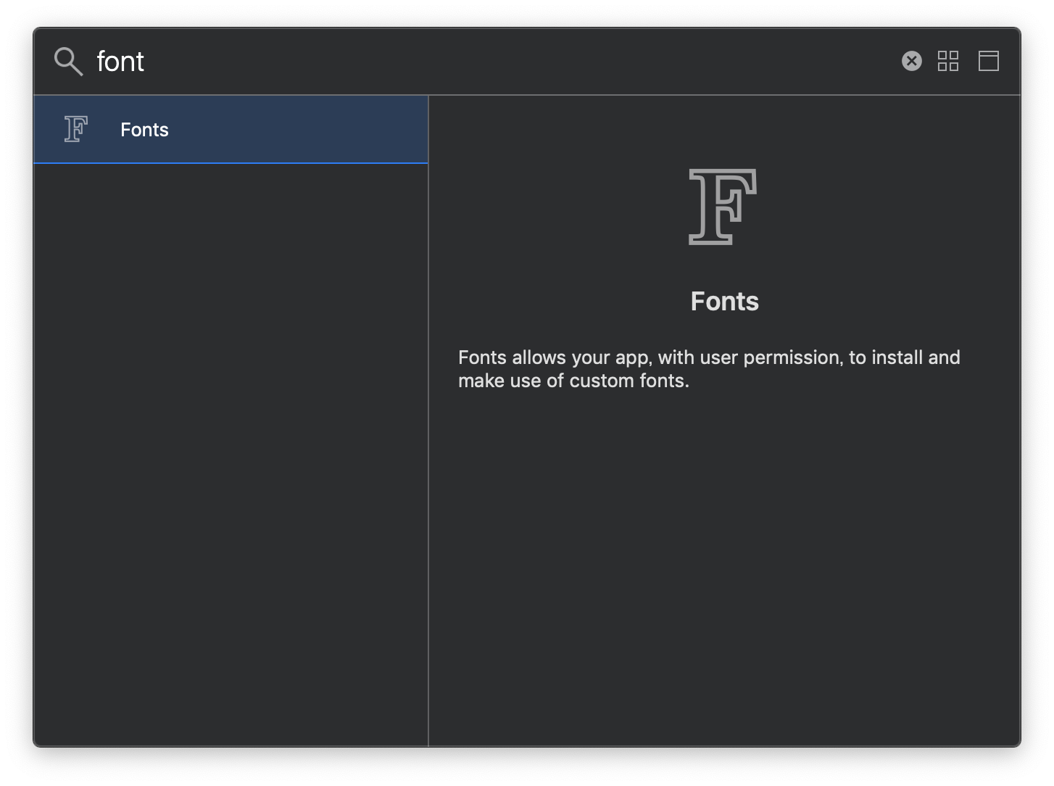Click the vertical divider between list and detail
The height and width of the screenshot is (786, 1054).
(x=428, y=435)
